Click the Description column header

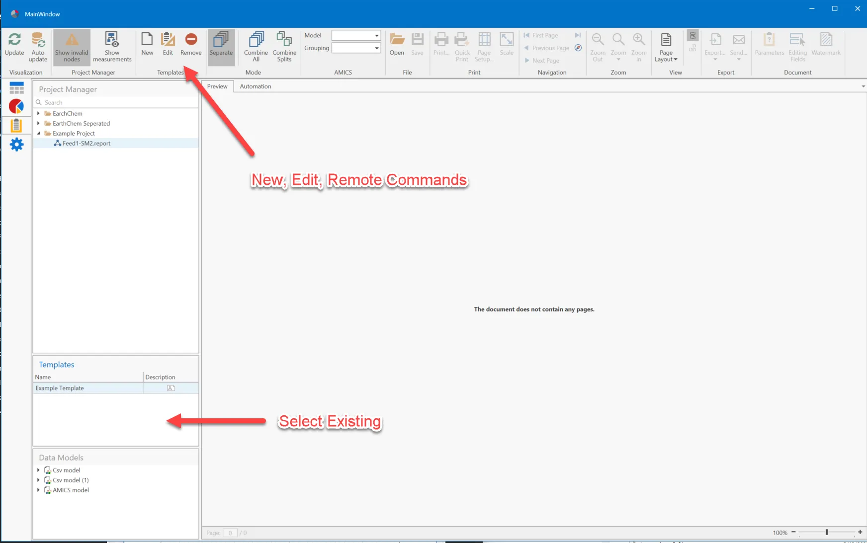tap(171, 377)
